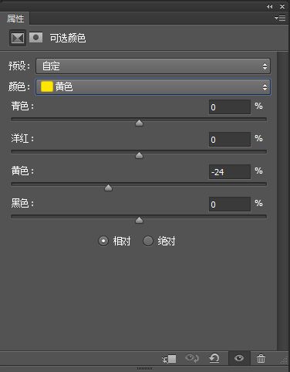Screen dimensions: 290x372
Task: Delete adjustment layer trash icon
Action: (x=261, y=358)
